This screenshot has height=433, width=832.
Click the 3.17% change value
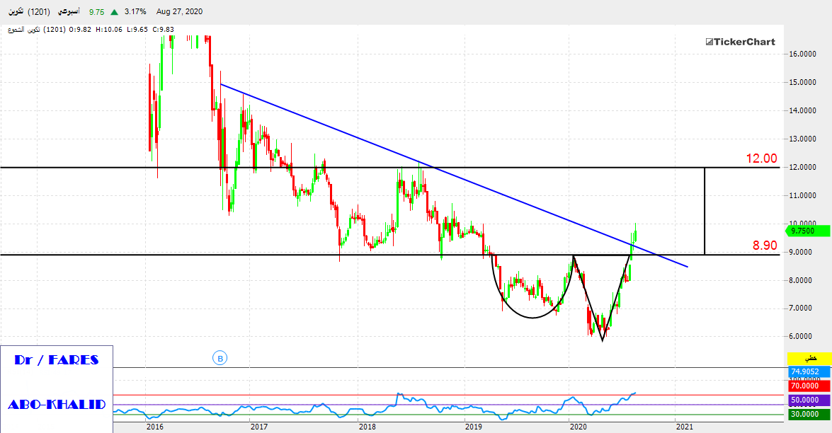click(135, 11)
